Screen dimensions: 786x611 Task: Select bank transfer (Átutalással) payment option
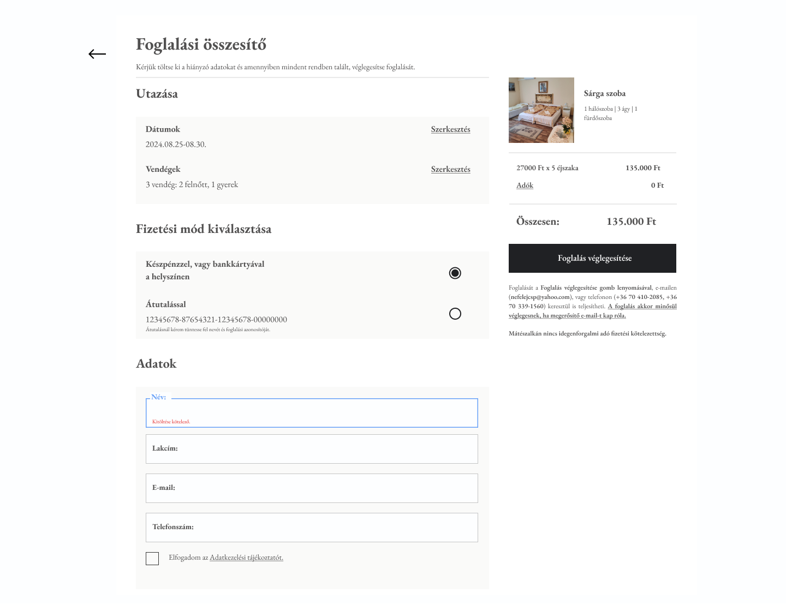click(455, 314)
